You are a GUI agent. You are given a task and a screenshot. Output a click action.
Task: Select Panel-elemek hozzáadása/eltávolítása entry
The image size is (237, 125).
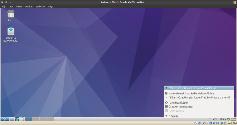click(x=199, y=94)
